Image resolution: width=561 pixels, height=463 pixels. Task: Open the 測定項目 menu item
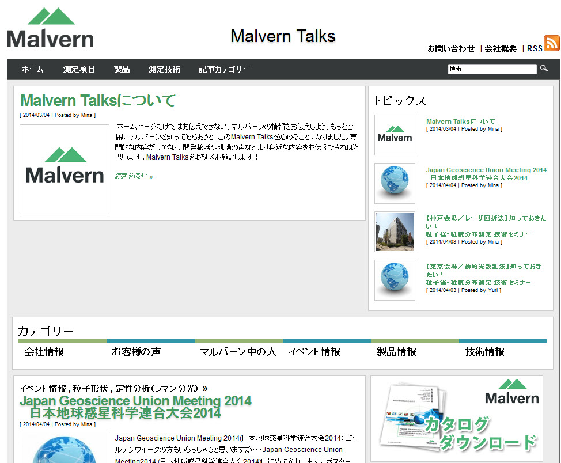(79, 69)
